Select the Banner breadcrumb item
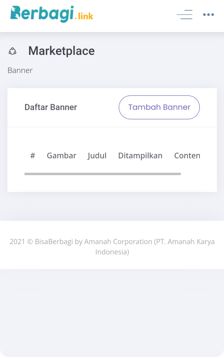 (x=20, y=70)
